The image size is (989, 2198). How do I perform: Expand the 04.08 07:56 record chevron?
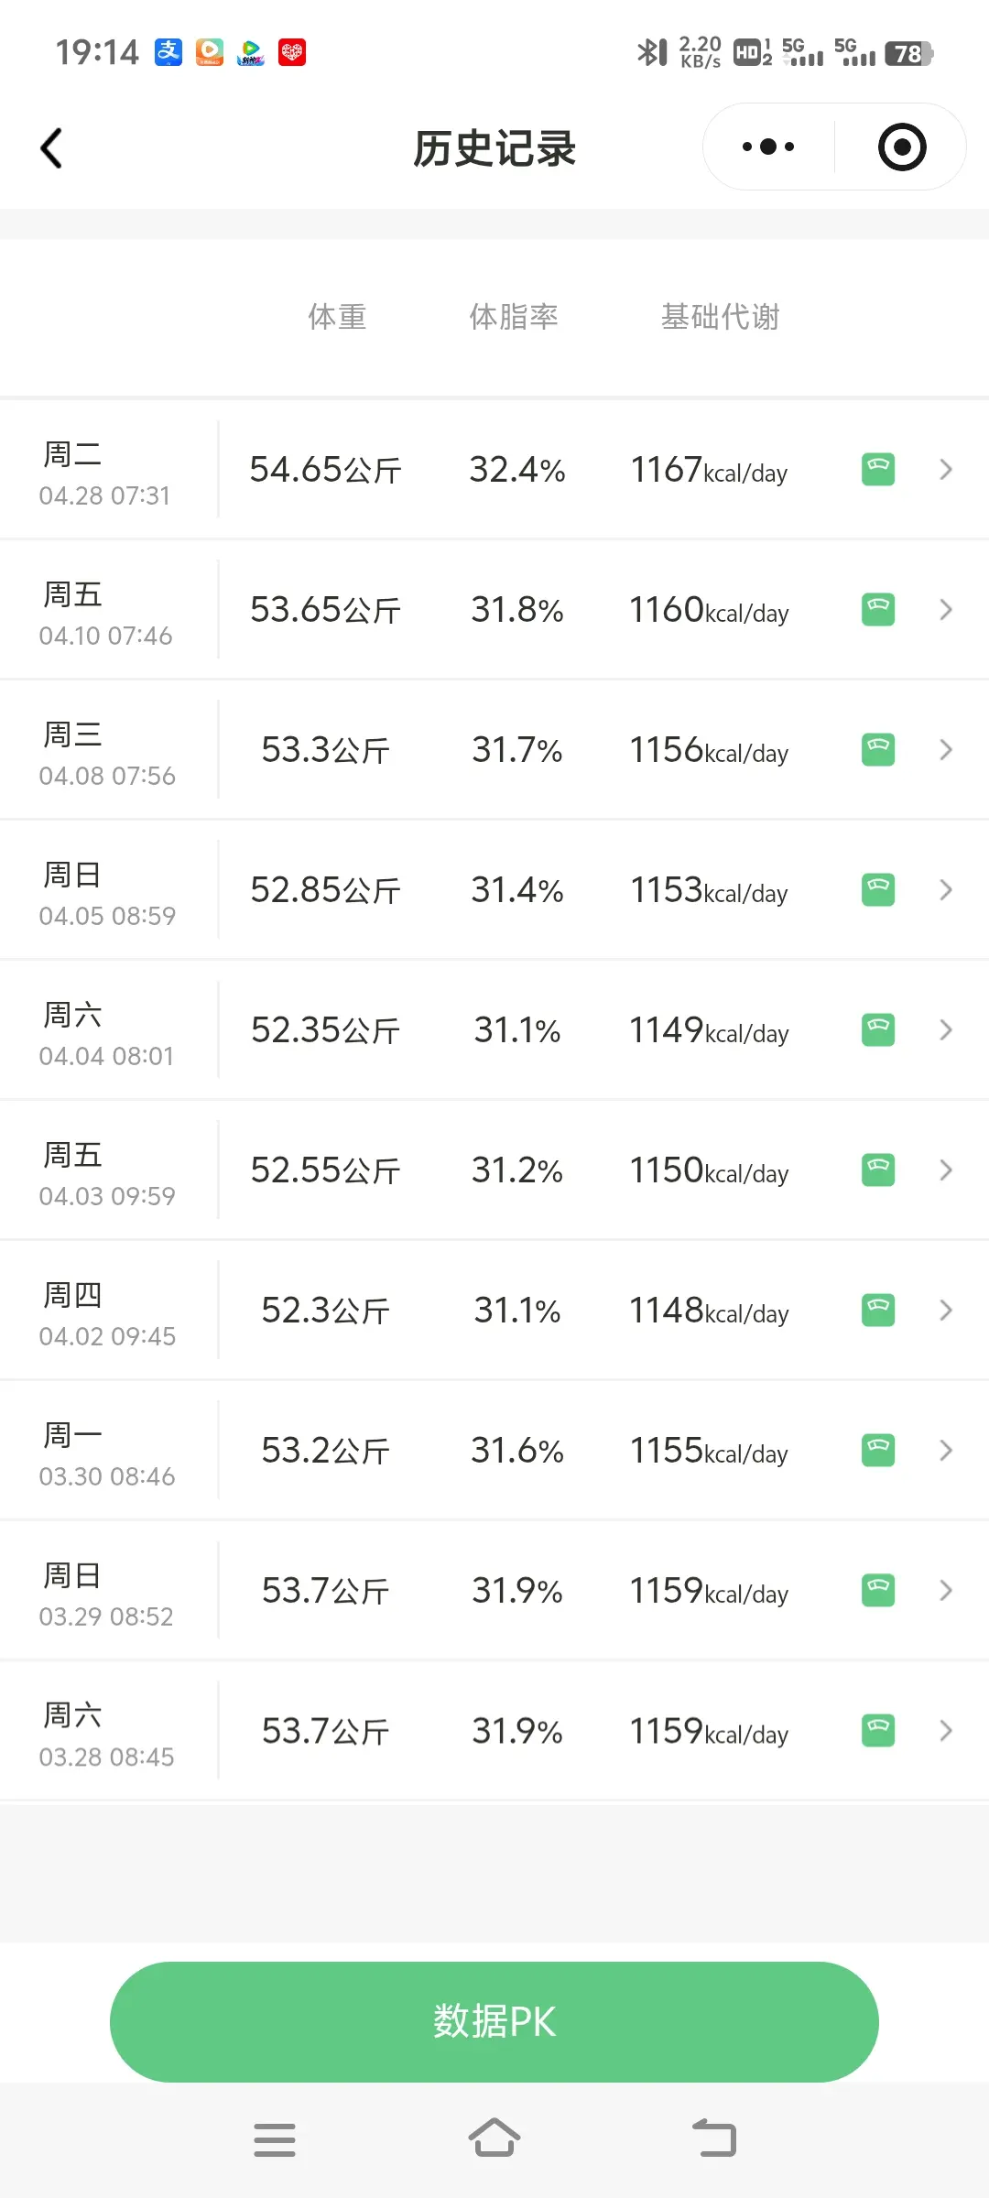click(946, 750)
